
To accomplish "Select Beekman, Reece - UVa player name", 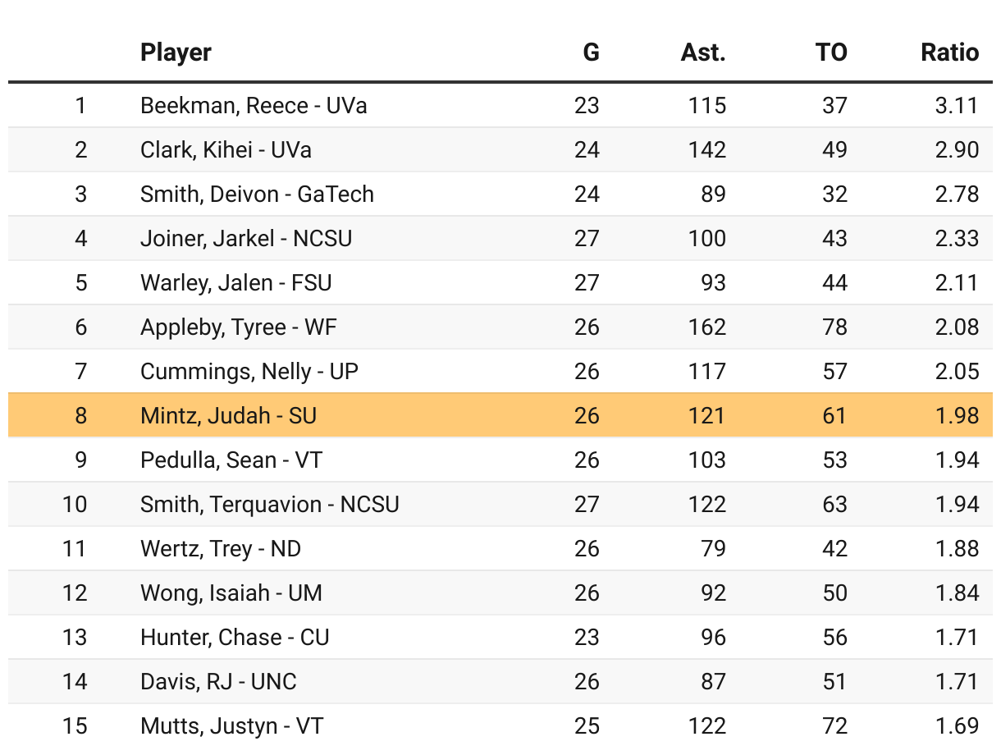I will point(254,106).
